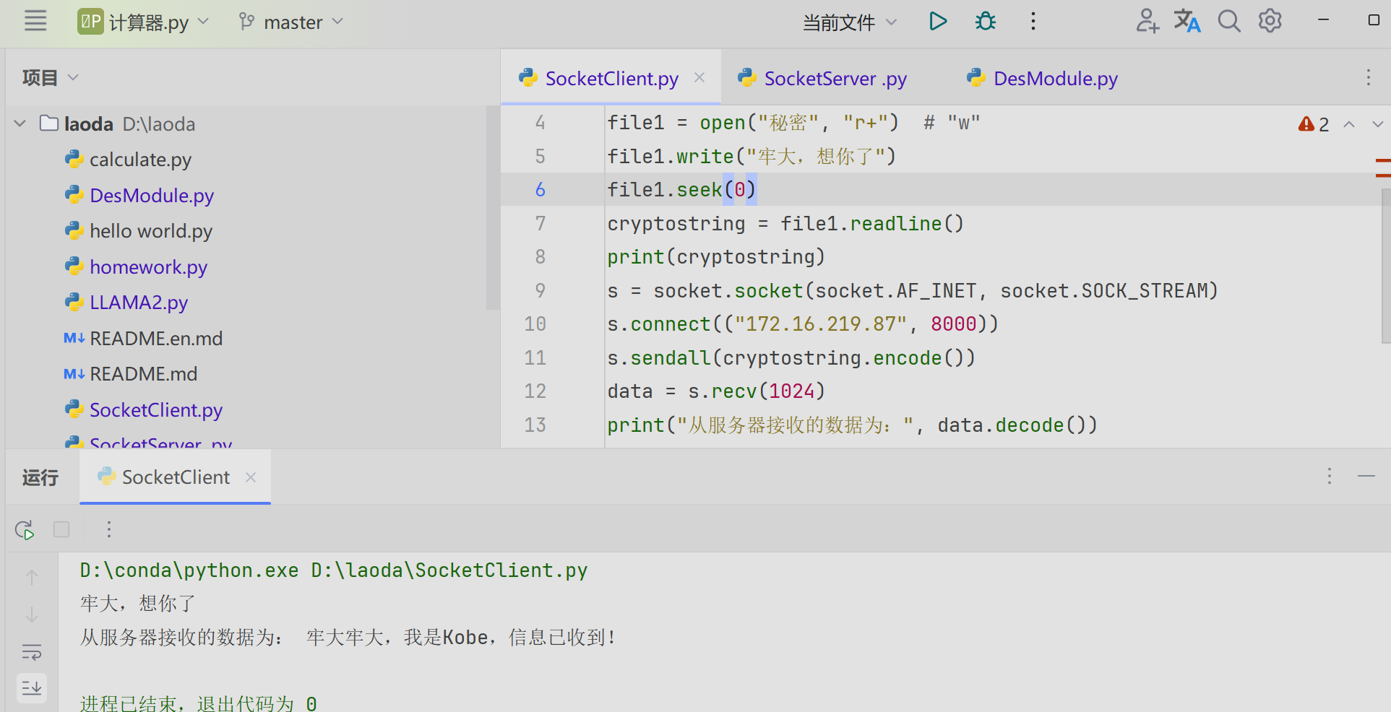Image resolution: width=1391 pixels, height=712 pixels.
Task: Toggle scroll to end in console
Action: 32,687
